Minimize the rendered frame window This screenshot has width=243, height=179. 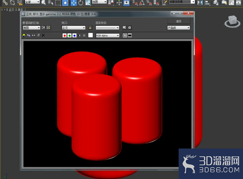coord(174,13)
